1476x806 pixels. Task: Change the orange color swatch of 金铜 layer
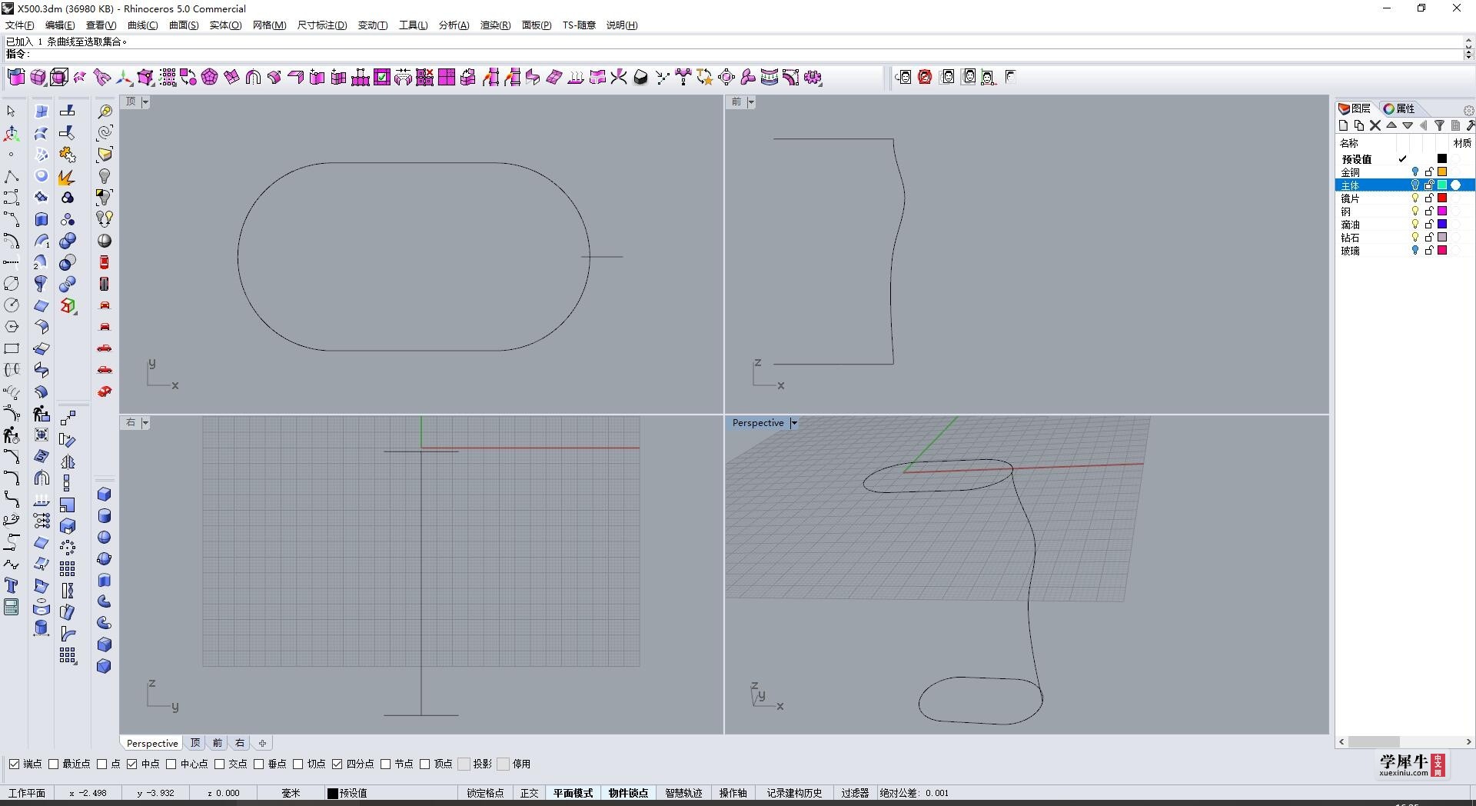tap(1442, 172)
